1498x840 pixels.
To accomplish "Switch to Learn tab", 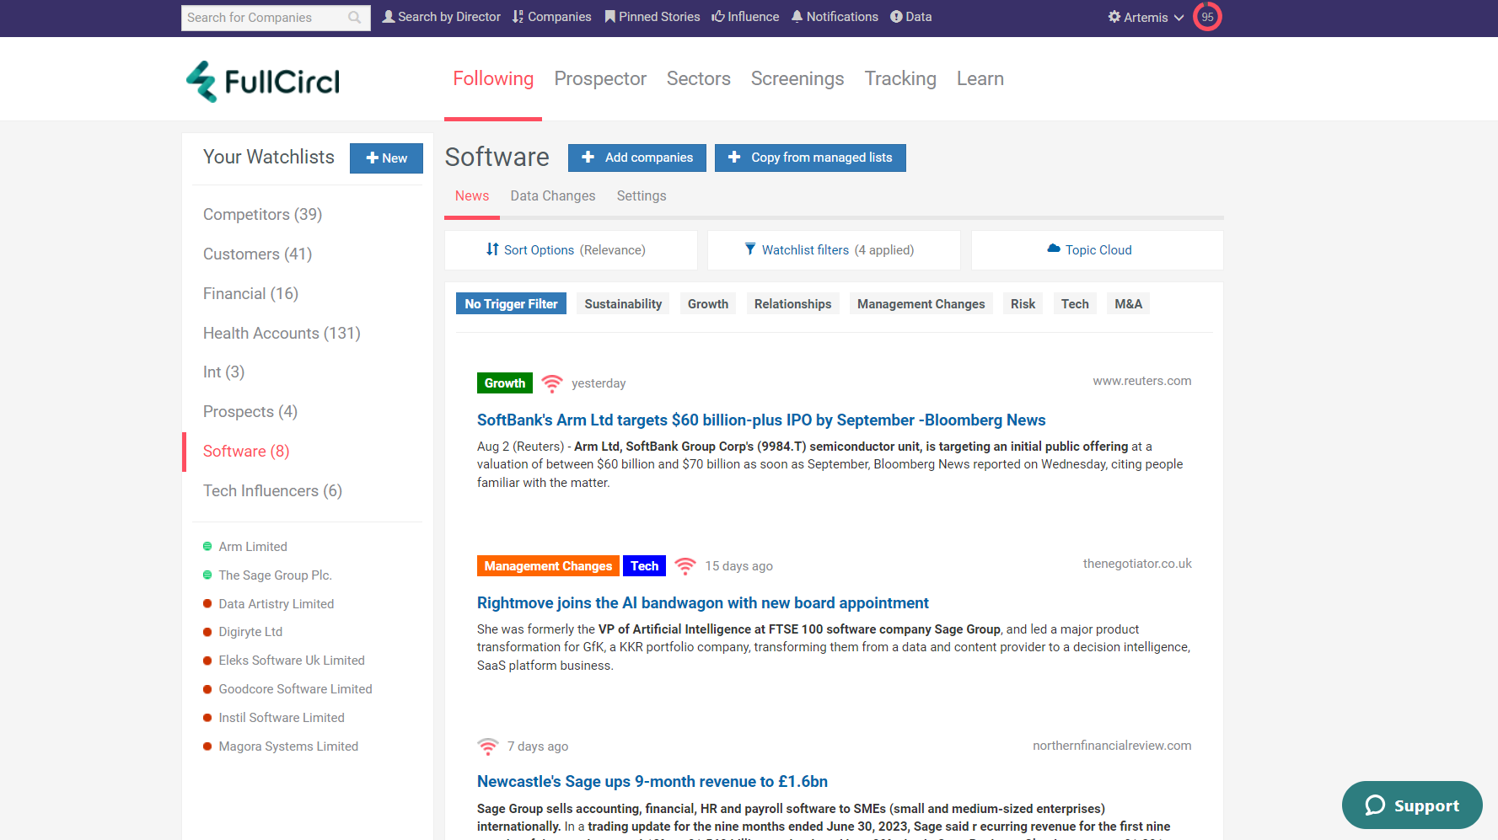I will pyautogui.click(x=980, y=78).
